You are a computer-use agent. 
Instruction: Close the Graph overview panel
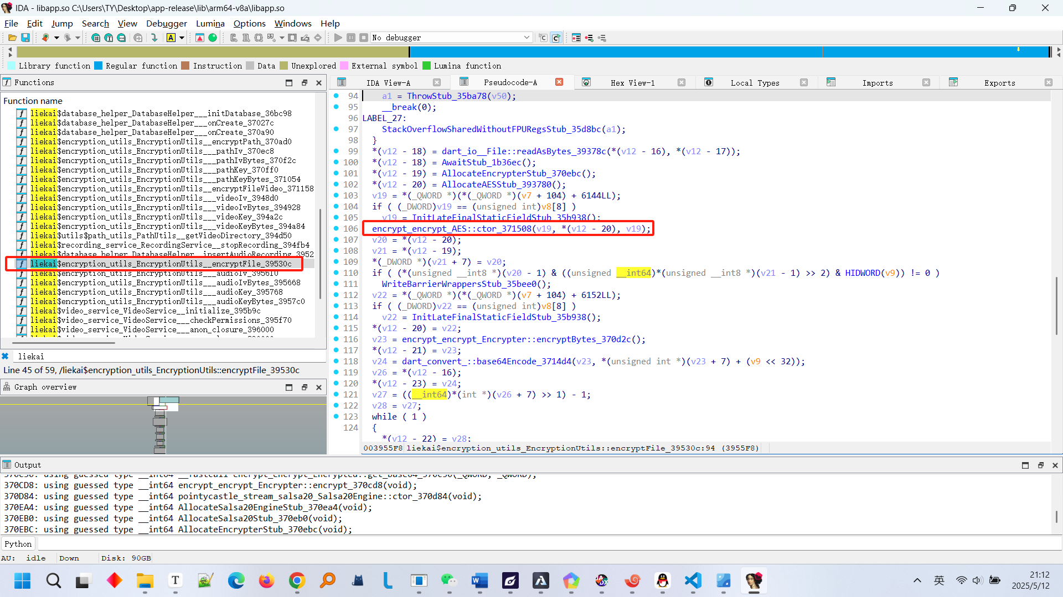pyautogui.click(x=319, y=387)
